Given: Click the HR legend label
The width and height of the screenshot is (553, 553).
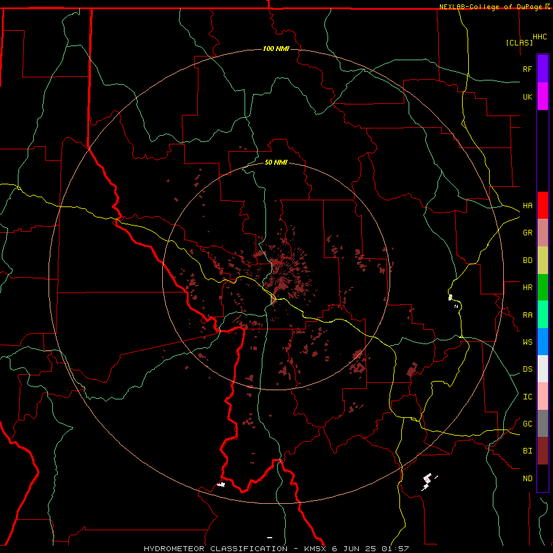Looking at the screenshot, I should pyautogui.click(x=527, y=288).
